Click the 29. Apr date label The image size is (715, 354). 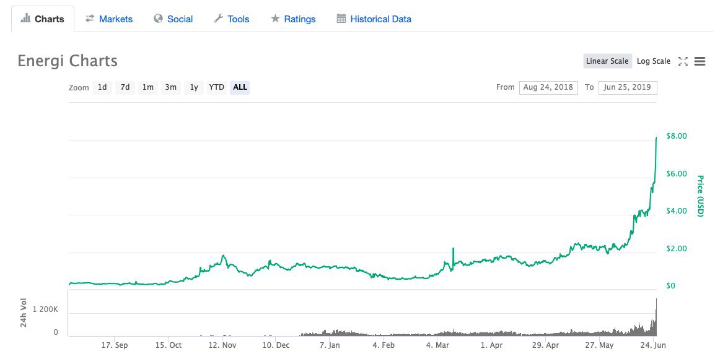point(545,345)
